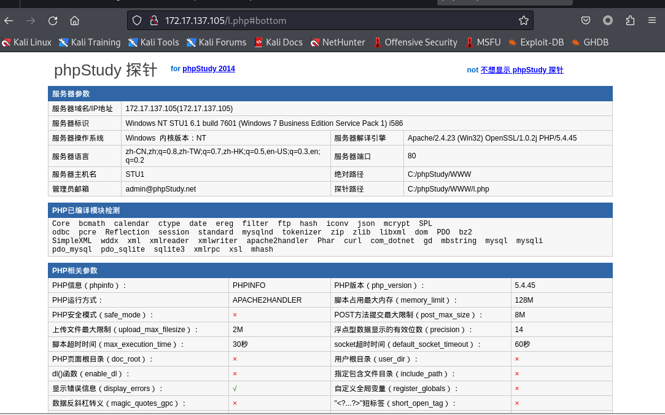The width and height of the screenshot is (665, 415).
Task: Open the Exploit-DB bookmark
Action: [537, 42]
